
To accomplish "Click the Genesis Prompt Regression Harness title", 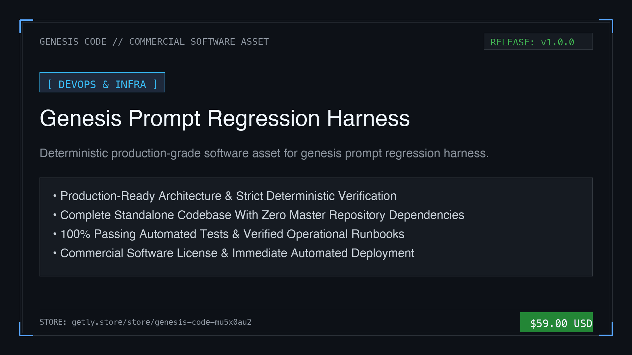I will pyautogui.click(x=225, y=118).
